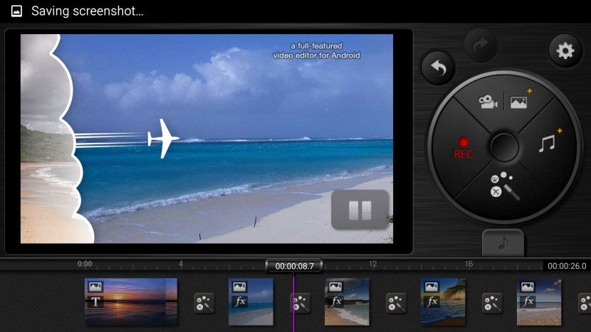Select the pale sandy beach clip

click(539, 302)
